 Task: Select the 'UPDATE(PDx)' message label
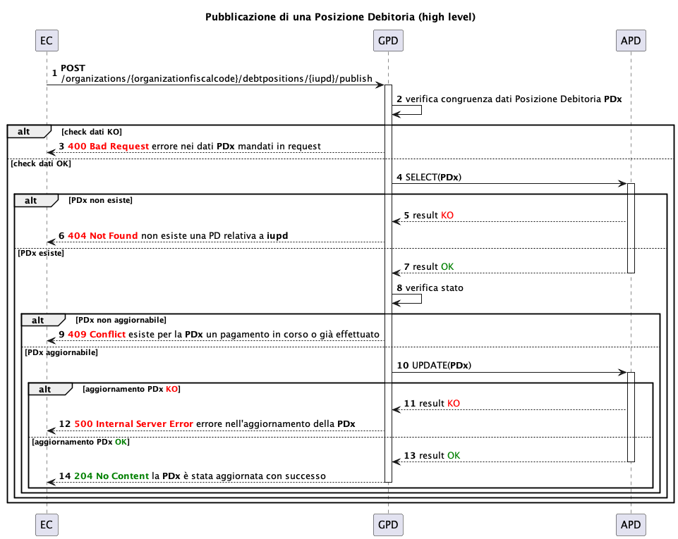441,366
